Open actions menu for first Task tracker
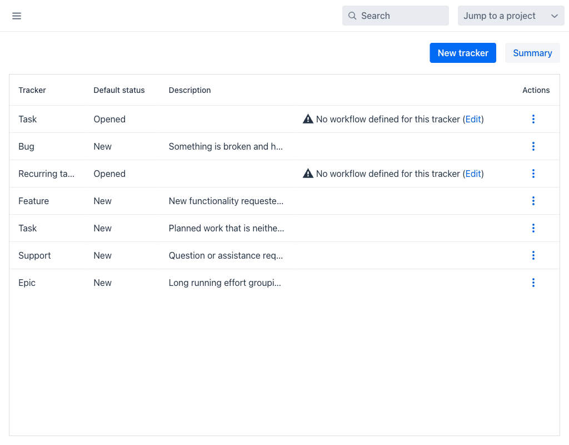This screenshot has width=569, height=445. pyautogui.click(x=533, y=119)
